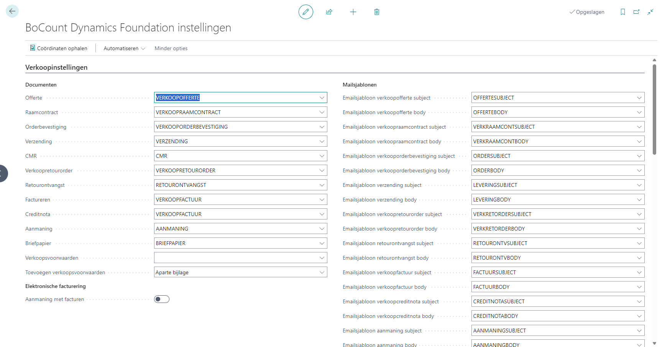
Task: Click the Opgeslagen status indicator
Action: tap(587, 12)
